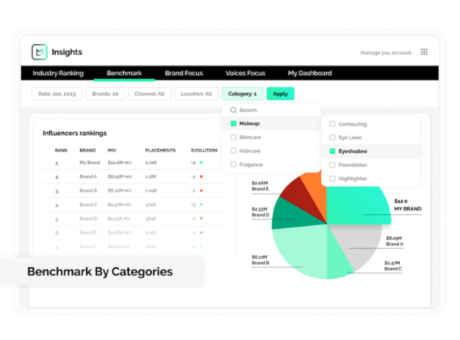Open the apps grid menu icon
The width and height of the screenshot is (460, 340).
[x=424, y=52]
